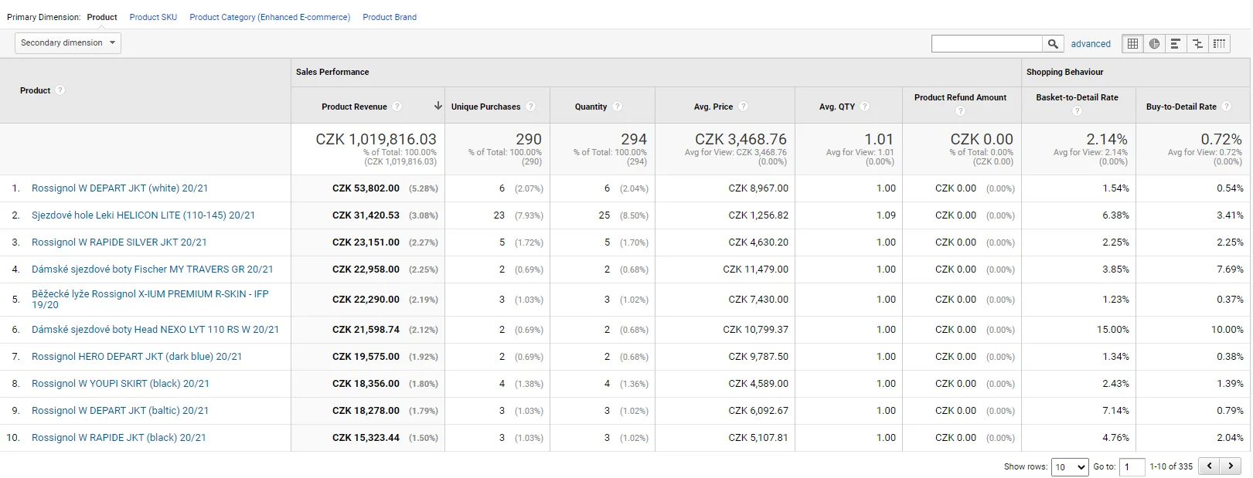Select the comparison view icon
1253x478 pixels.
point(1197,44)
